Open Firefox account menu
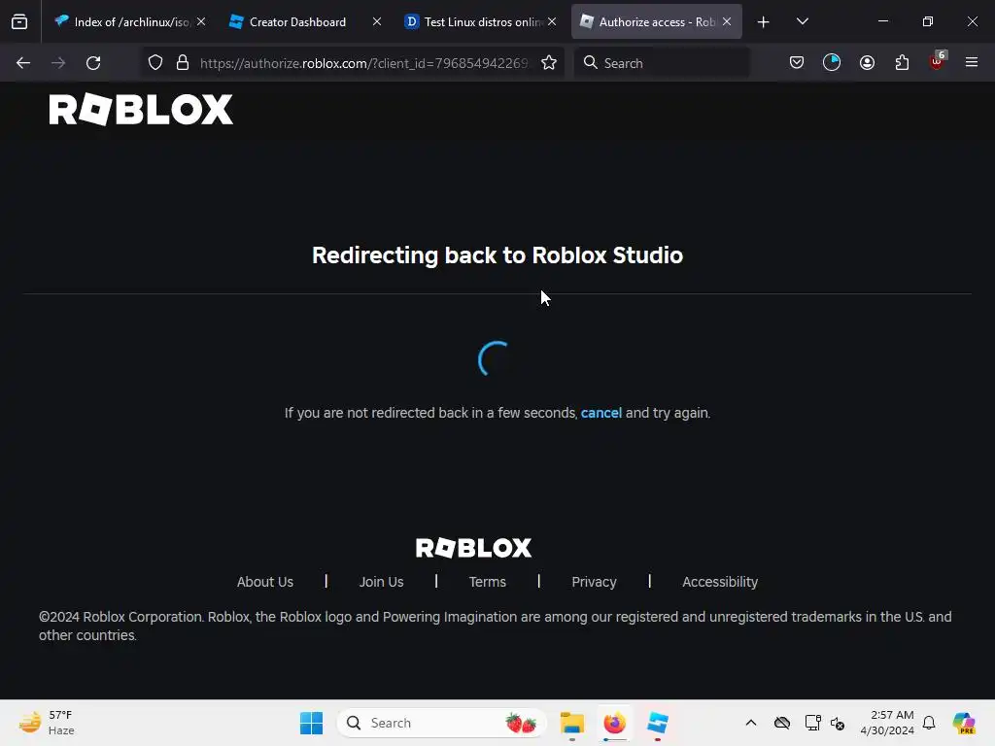Viewport: 995px width, 746px height. coord(867,63)
